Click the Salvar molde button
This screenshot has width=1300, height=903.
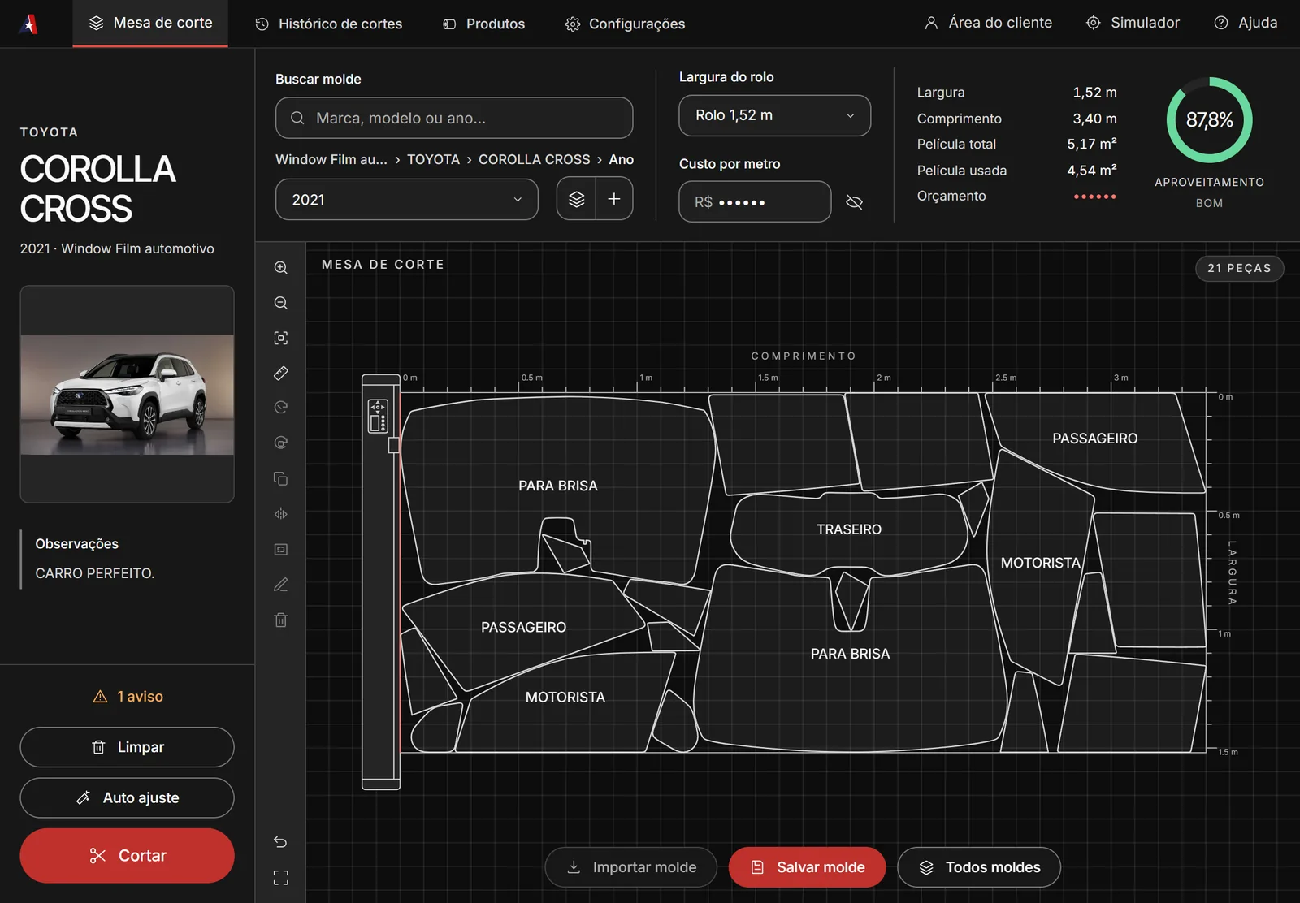point(808,867)
